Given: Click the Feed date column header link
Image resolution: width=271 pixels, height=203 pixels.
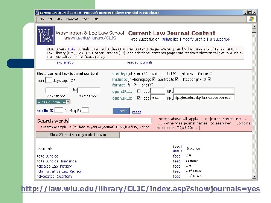Looking at the screenshot, I should click(x=177, y=151).
